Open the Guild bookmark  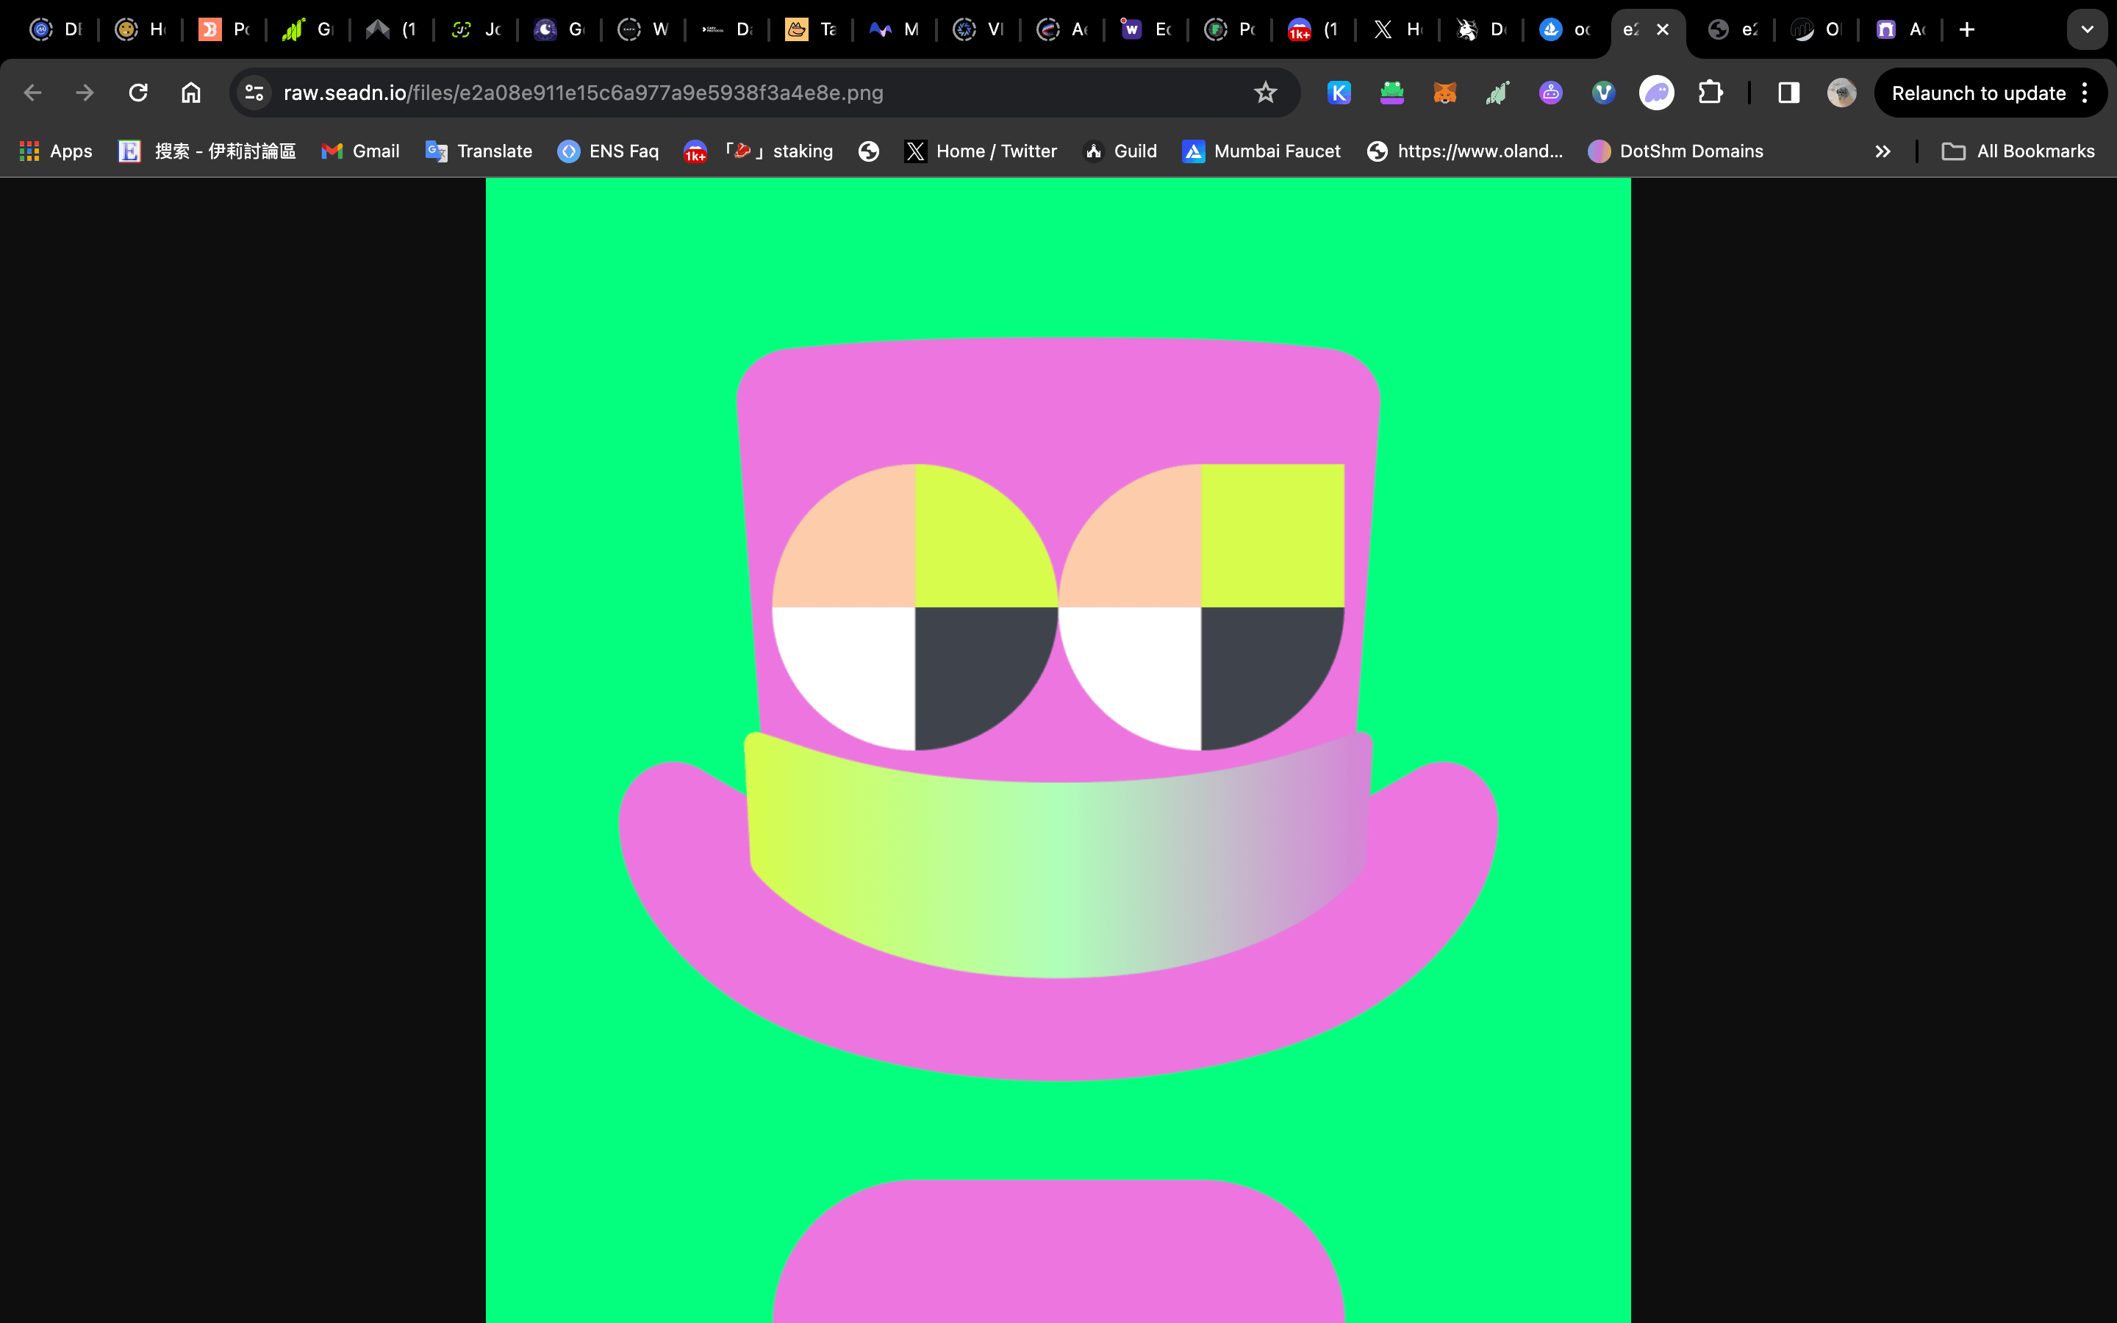1120,151
